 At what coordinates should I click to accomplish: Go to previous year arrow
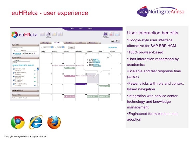pyautogui.click(x=56, y=47)
